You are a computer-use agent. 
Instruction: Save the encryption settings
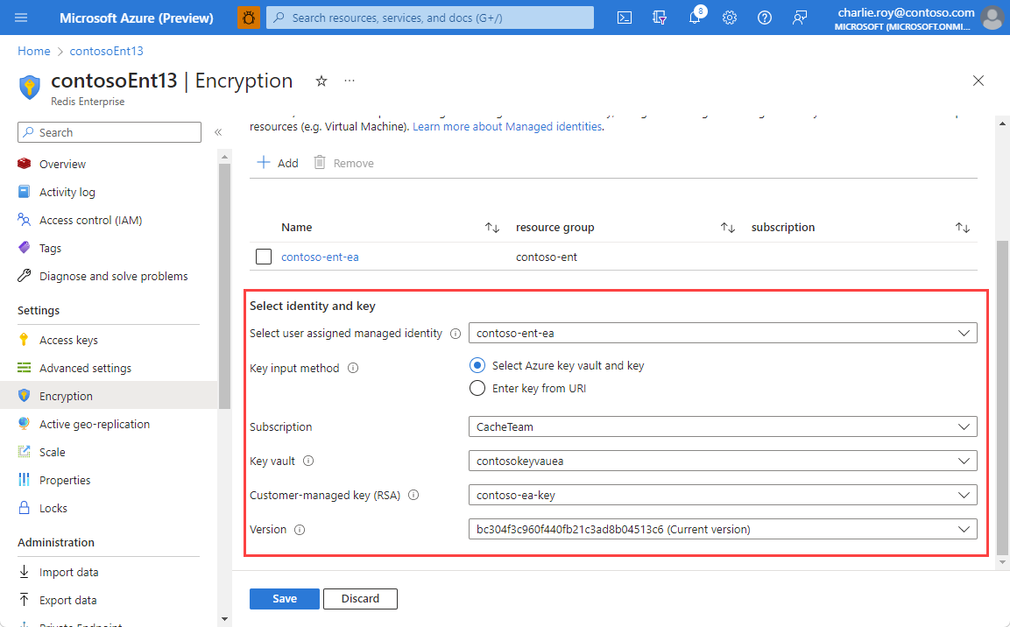point(284,598)
